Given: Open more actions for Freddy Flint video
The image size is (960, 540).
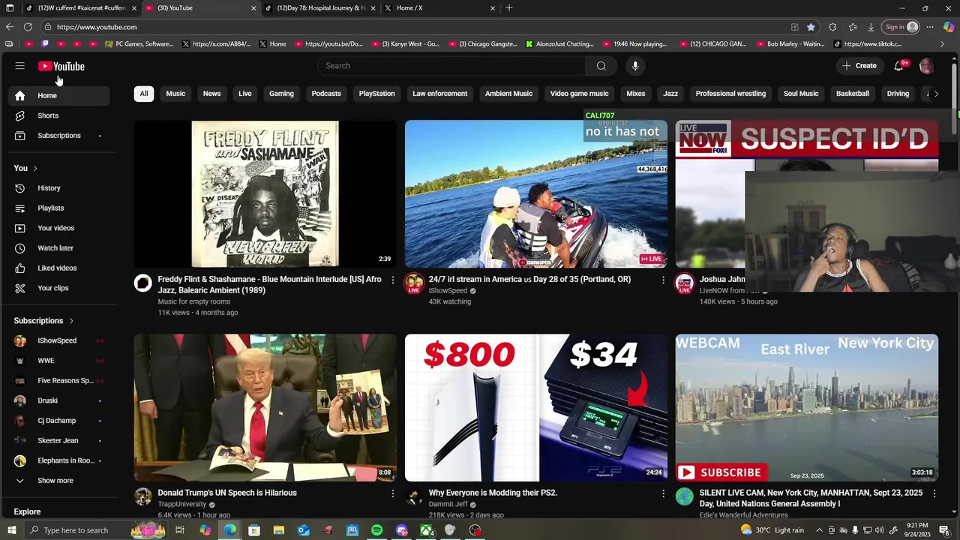Looking at the screenshot, I should [x=392, y=280].
